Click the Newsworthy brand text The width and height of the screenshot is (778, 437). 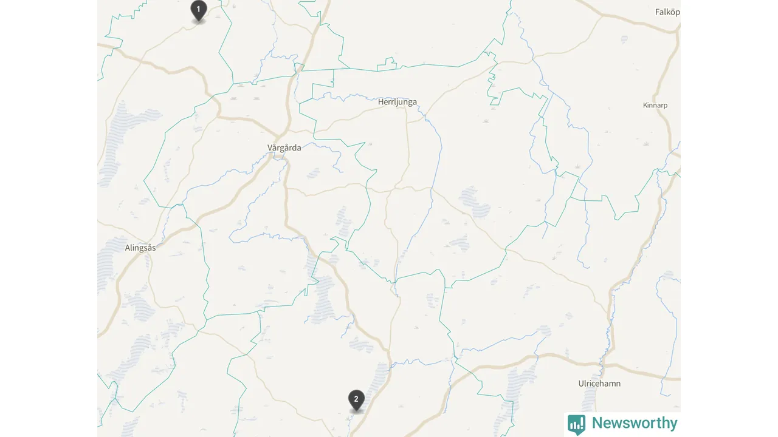pos(635,423)
